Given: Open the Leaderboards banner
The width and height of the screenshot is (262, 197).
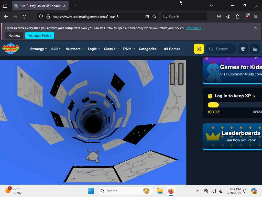Looking at the screenshot, I should pyautogui.click(x=232, y=137).
